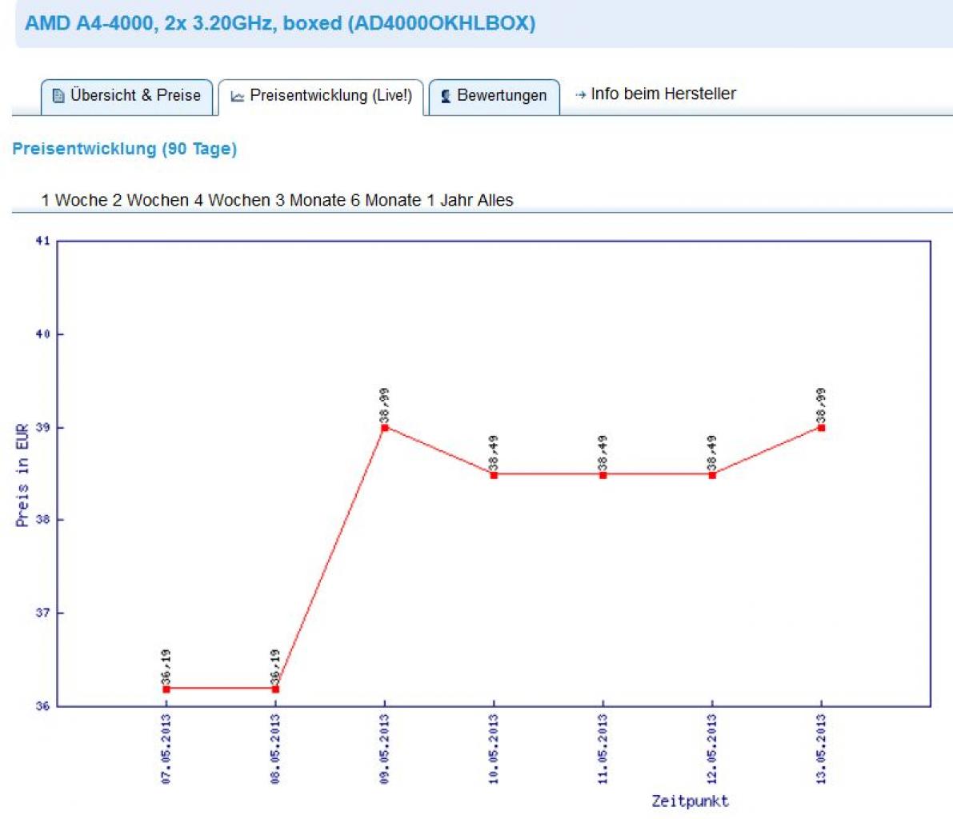Select the 4 Wochen time range
953x819 pixels.
click(x=232, y=201)
